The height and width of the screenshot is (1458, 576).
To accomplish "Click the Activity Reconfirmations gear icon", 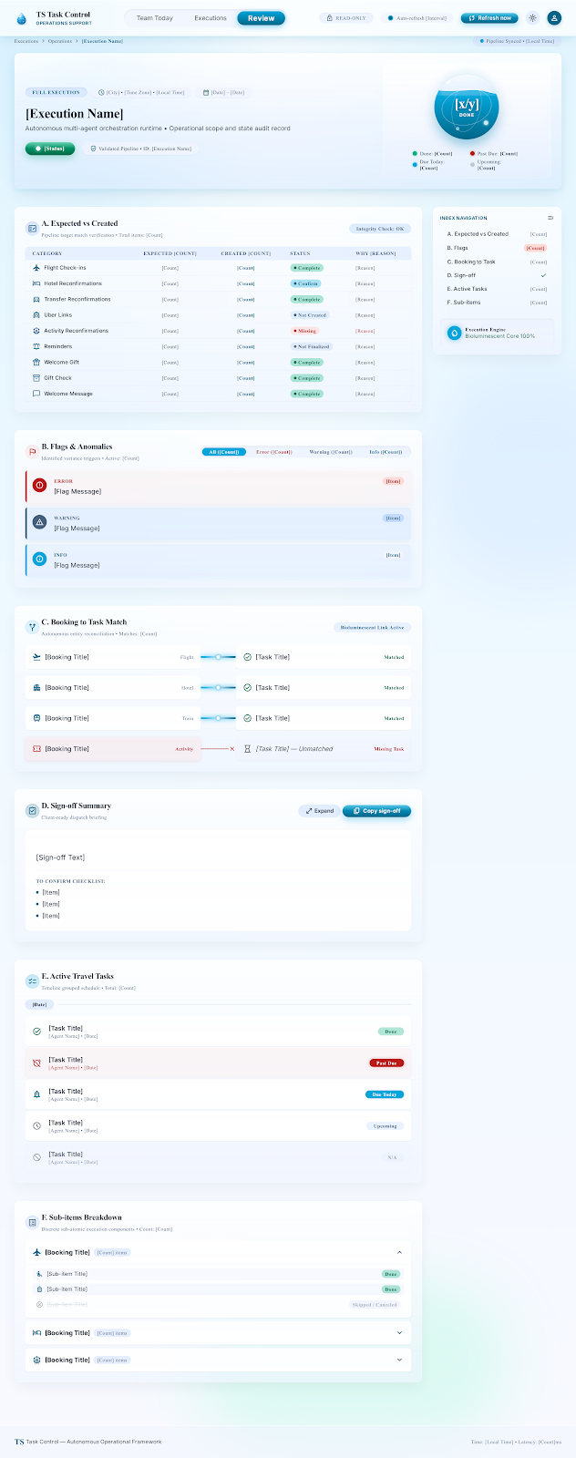I will (36, 331).
